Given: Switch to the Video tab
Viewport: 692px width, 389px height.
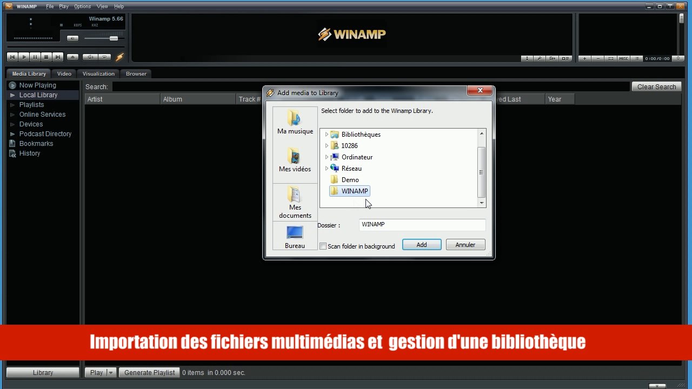Looking at the screenshot, I should pyautogui.click(x=64, y=73).
